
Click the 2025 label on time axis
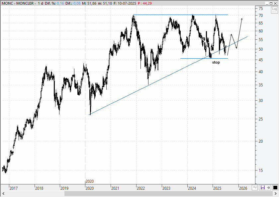[217, 188]
